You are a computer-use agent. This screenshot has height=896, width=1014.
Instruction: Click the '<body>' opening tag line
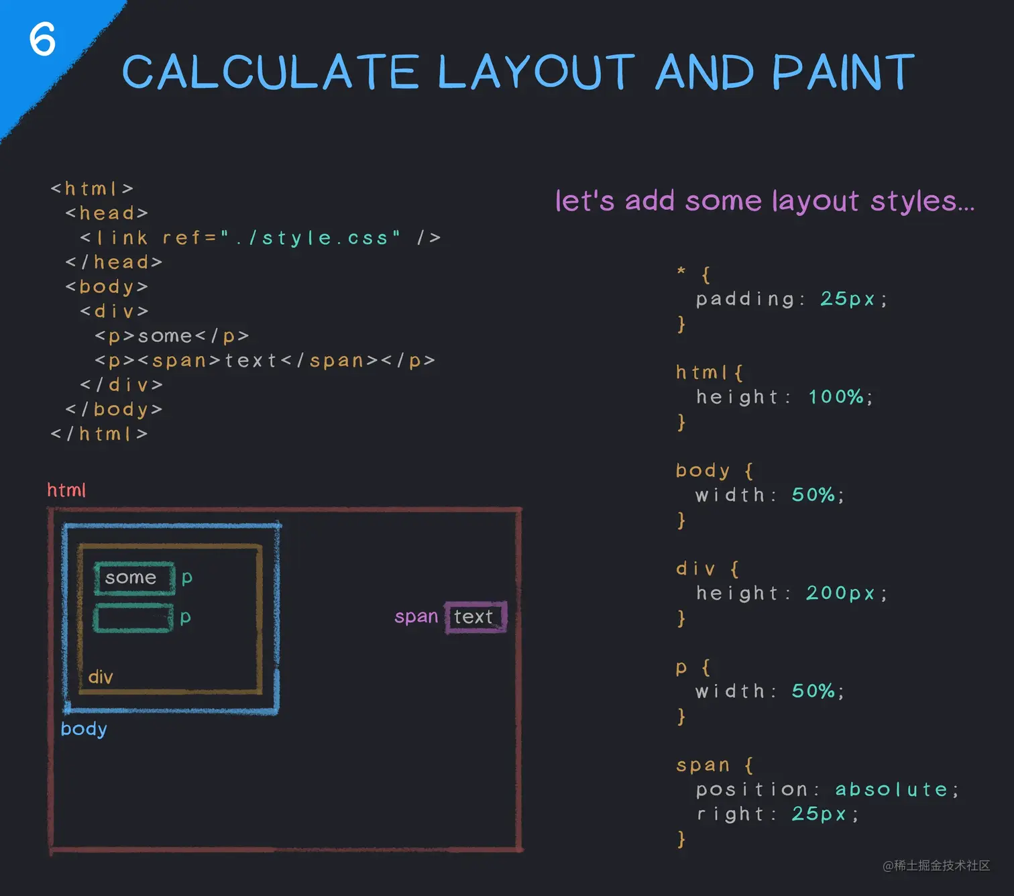pyautogui.click(x=107, y=287)
